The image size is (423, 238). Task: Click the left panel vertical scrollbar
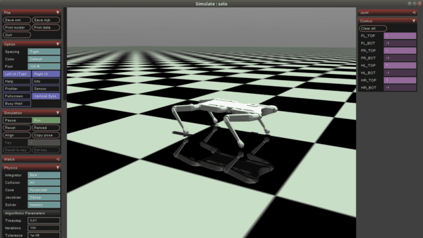pyautogui.click(x=65, y=54)
